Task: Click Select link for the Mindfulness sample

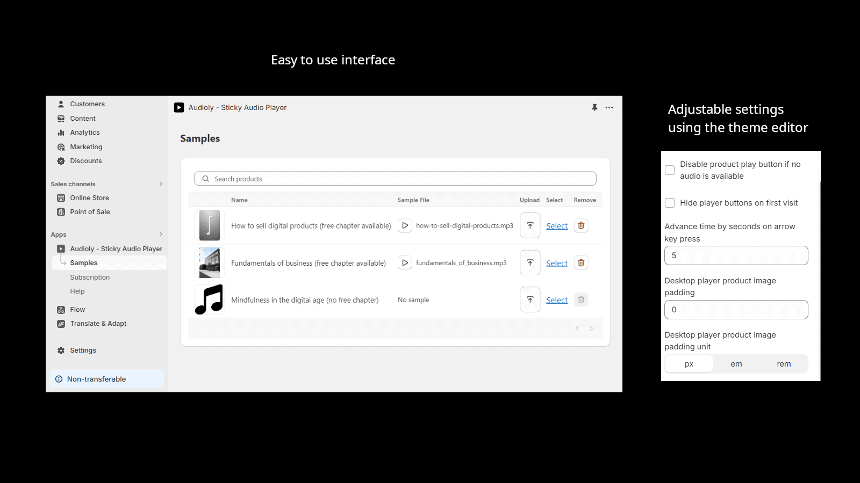Action: [556, 299]
